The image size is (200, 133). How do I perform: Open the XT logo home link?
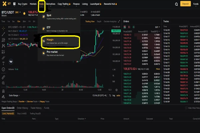tap(6, 4)
